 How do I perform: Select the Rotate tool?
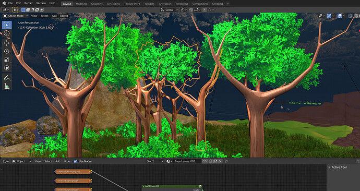7,51
